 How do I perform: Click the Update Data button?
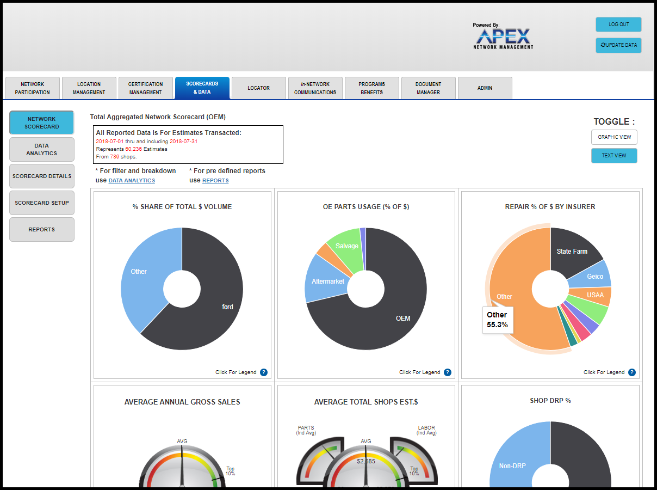(618, 45)
